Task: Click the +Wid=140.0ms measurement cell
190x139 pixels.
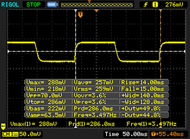Action: pos(144,96)
